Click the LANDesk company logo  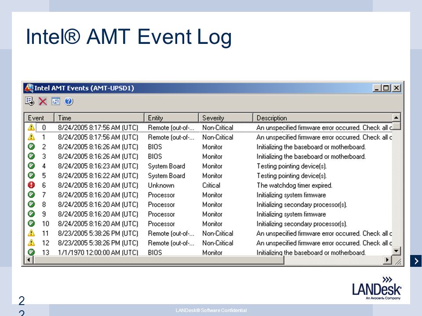click(x=377, y=287)
